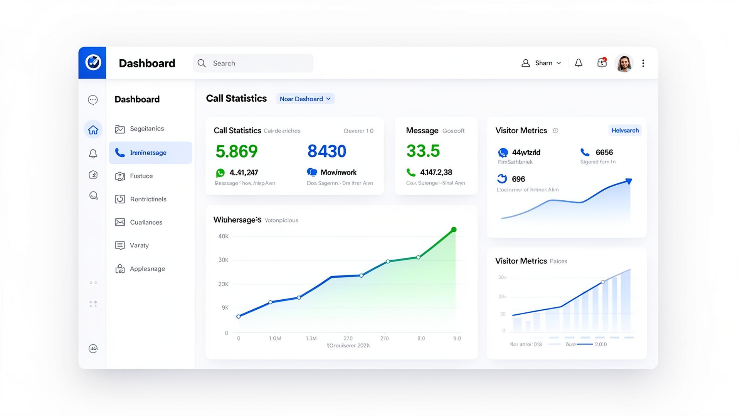Open the chat bubble sidebar icon
740x416 pixels.
(93, 100)
